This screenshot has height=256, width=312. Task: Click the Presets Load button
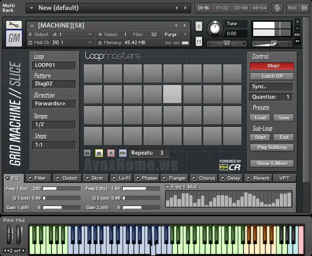(260, 118)
